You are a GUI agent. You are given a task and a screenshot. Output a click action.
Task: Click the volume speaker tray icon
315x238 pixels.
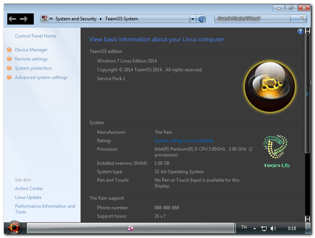tap(273, 228)
